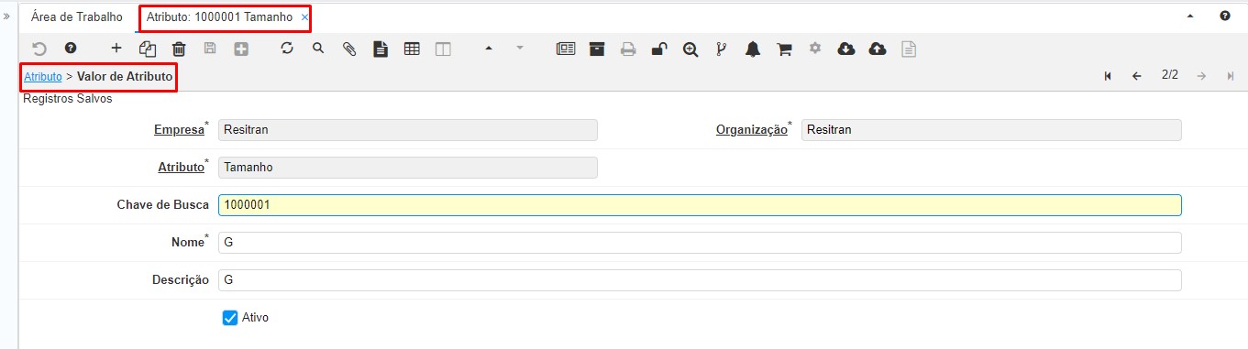Toggle grid view icon
Viewport: 1248px width, 349px height.
click(x=412, y=49)
